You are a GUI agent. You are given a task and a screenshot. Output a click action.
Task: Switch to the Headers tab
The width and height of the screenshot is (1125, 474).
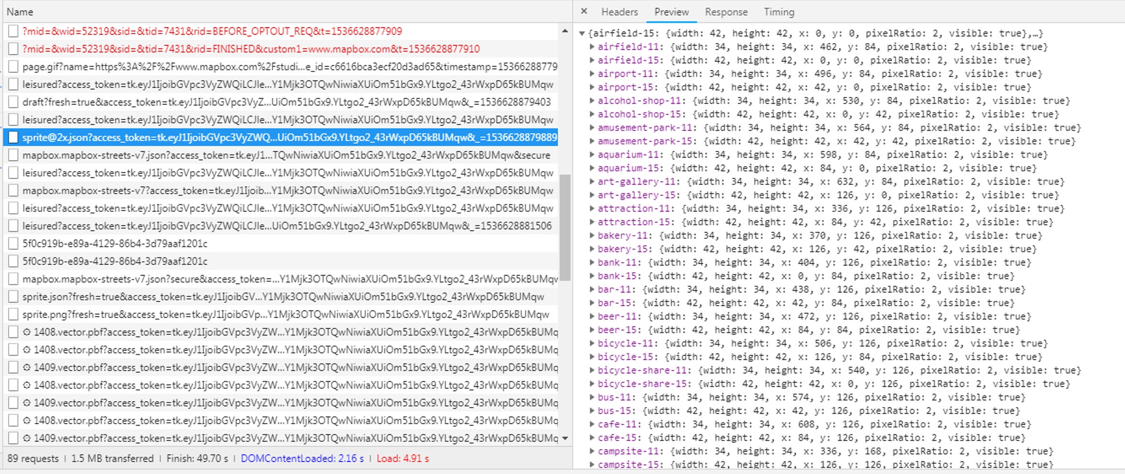pos(619,12)
